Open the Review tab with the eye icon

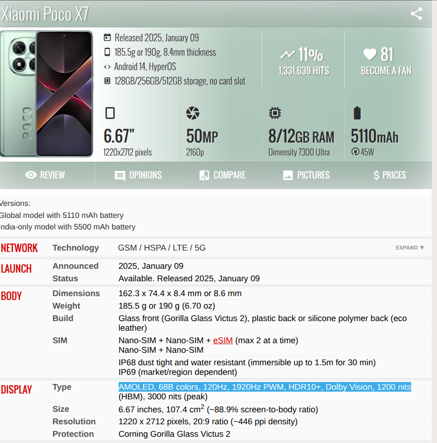pos(45,175)
